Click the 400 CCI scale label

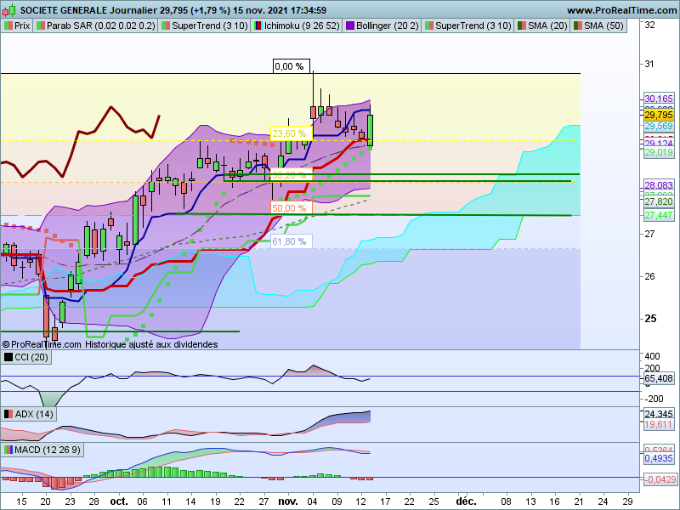click(x=652, y=356)
